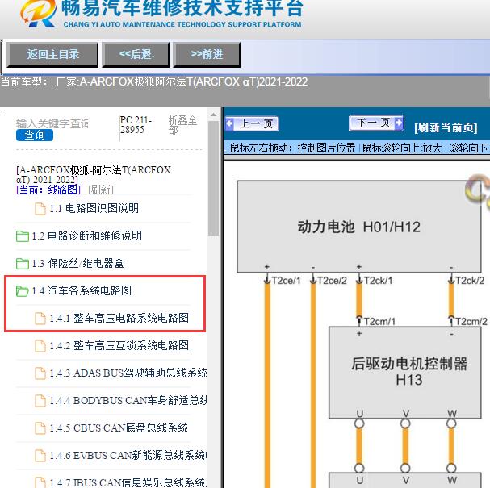Click the right arrow icon on 下一页
490x488 pixels.
[399, 123]
